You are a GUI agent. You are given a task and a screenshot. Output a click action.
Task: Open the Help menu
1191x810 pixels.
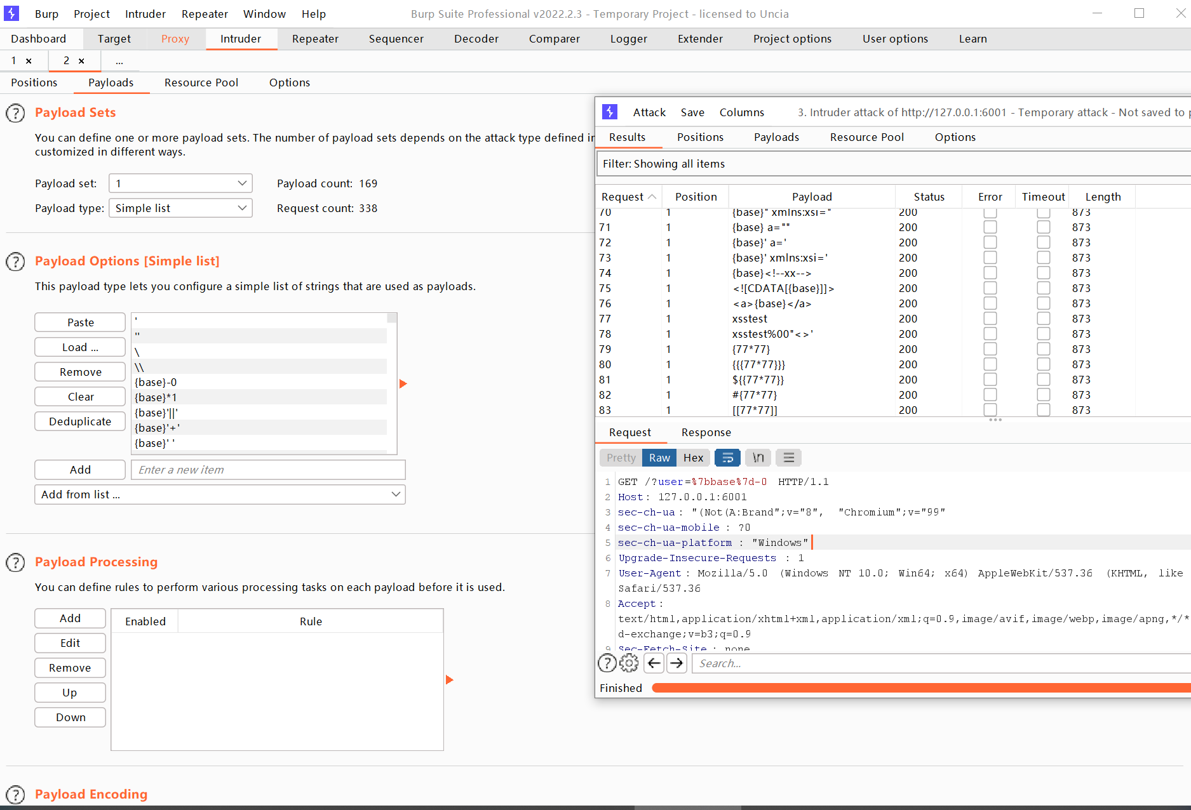pyautogui.click(x=314, y=14)
